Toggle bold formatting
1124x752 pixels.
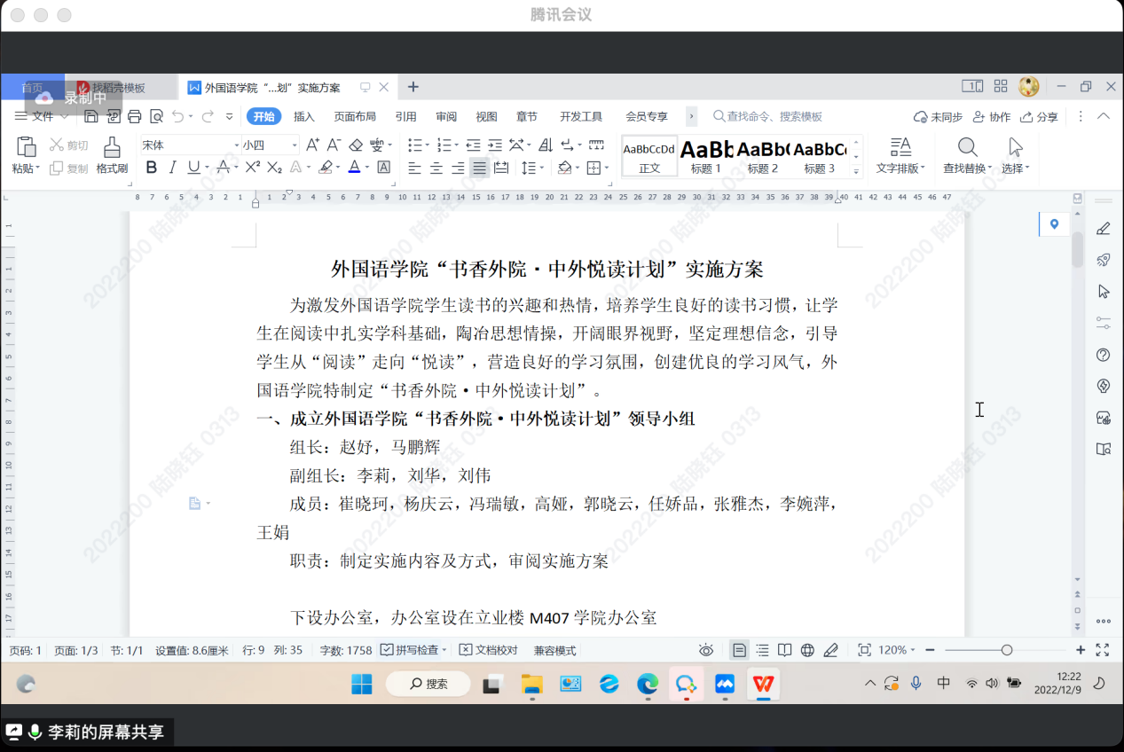(151, 168)
